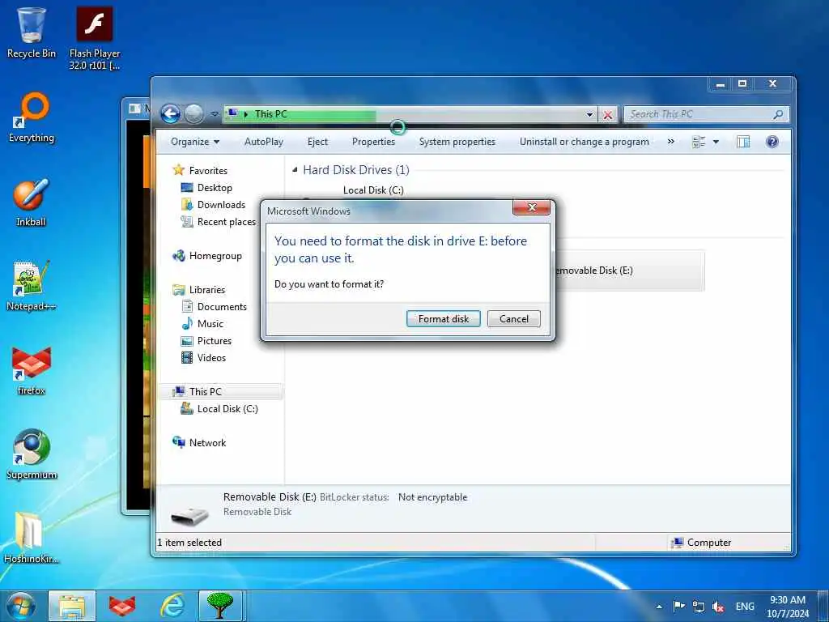Select Local Disk (C:) drive item
This screenshot has height=622, width=829.
click(373, 190)
